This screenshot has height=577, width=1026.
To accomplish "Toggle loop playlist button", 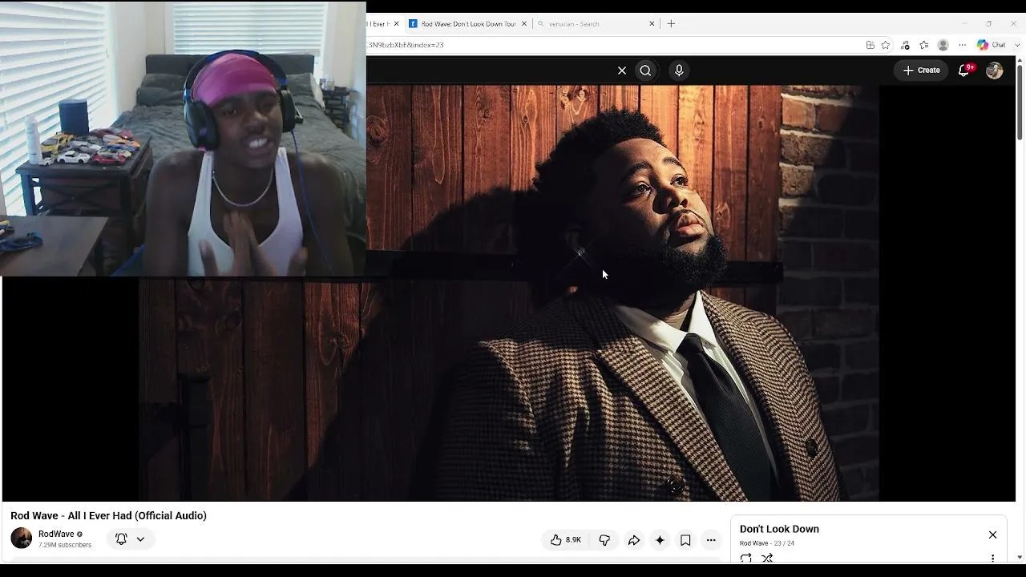I will click(746, 558).
